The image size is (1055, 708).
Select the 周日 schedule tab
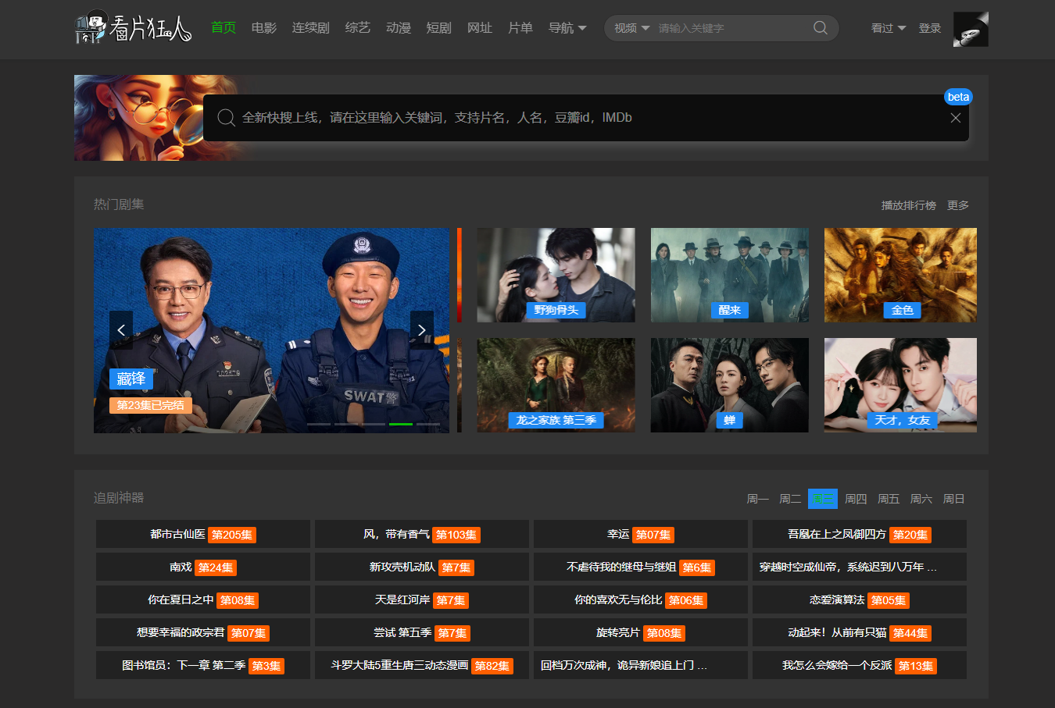click(x=953, y=499)
